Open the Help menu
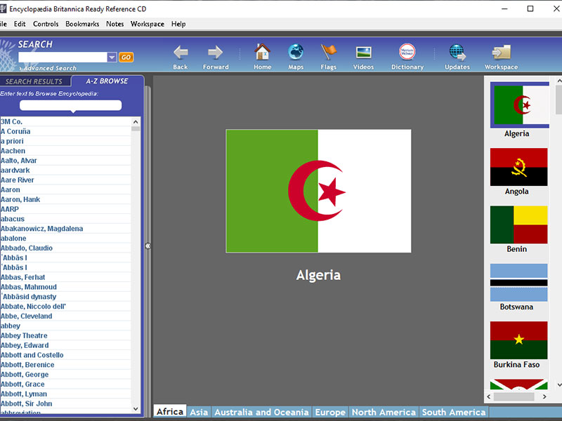This screenshot has height=421, width=562. pos(178,24)
